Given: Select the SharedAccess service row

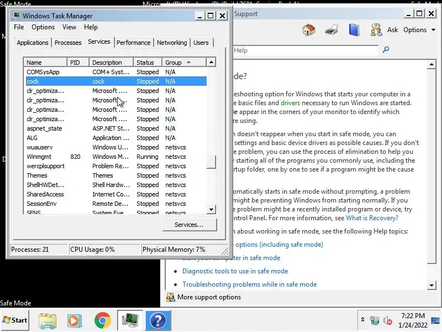Looking at the screenshot, I should point(116,194).
